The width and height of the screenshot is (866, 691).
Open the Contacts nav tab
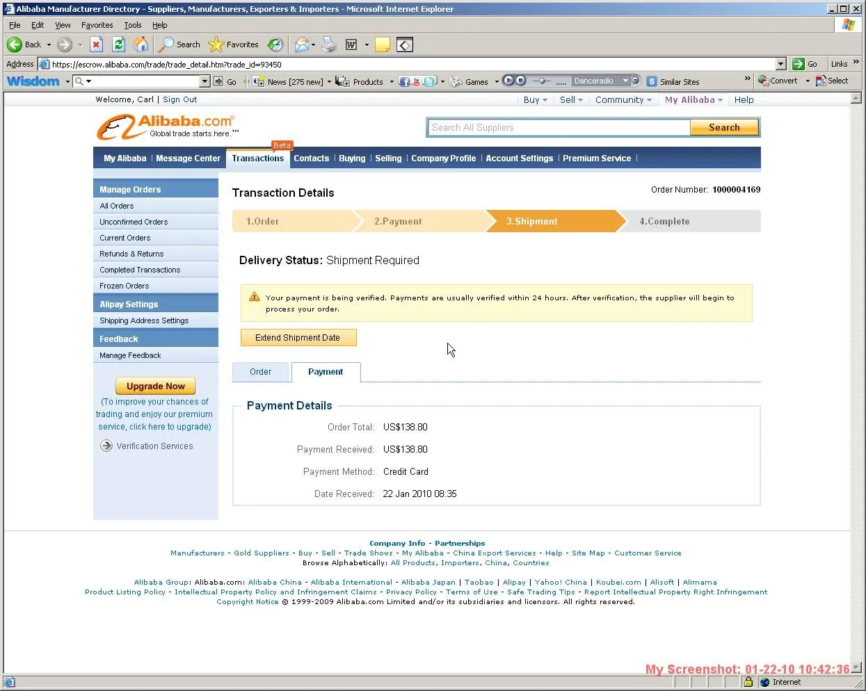[311, 158]
